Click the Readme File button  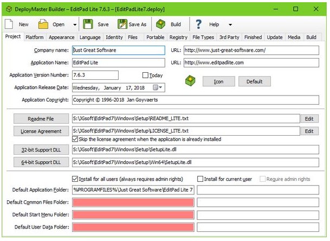pos(41,119)
